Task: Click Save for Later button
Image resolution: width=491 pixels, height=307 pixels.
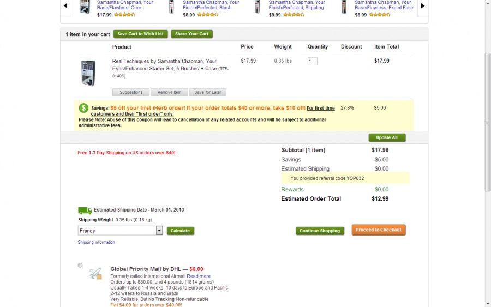Action: 207,92
